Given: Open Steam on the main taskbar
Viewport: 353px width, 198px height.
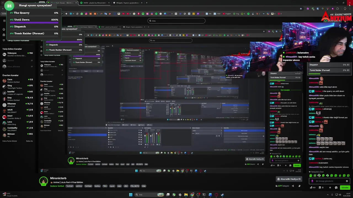Looking at the screenshot, I should [222, 195].
